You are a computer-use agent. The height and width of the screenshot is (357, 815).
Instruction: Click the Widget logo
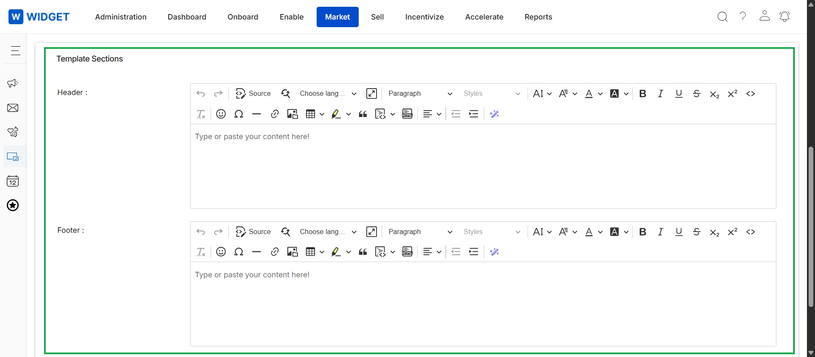[x=39, y=17]
